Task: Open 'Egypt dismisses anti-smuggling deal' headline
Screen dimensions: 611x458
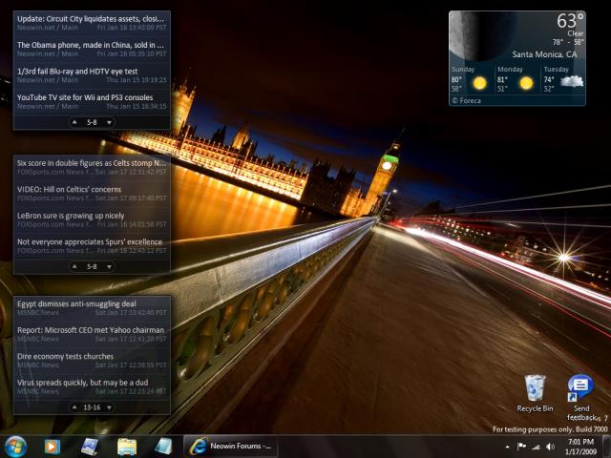Action: [76, 303]
